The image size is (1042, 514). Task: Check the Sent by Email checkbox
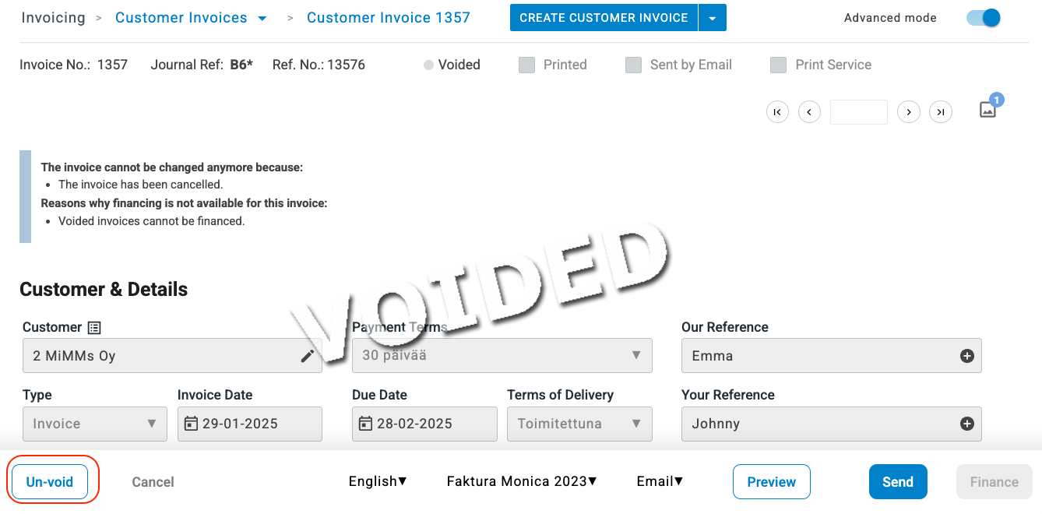pyautogui.click(x=633, y=65)
